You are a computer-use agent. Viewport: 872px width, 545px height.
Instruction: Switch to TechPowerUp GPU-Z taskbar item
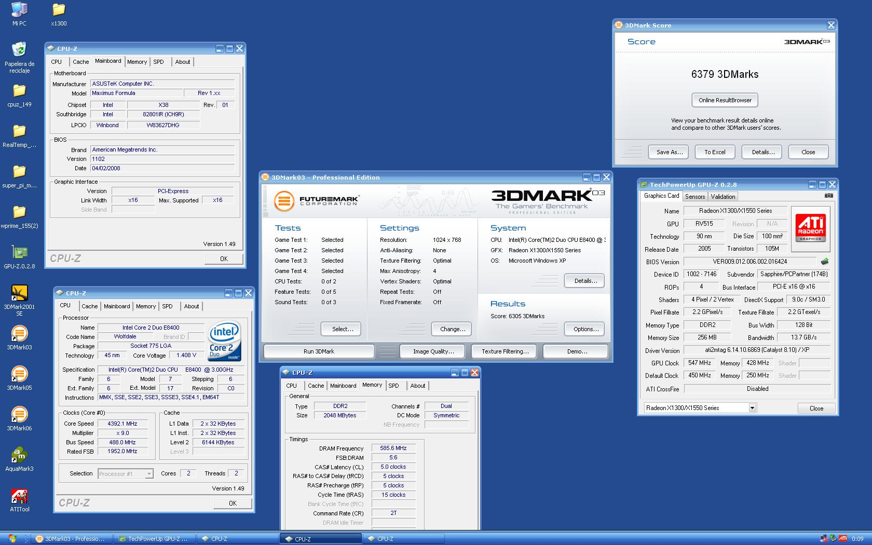pyautogui.click(x=154, y=539)
